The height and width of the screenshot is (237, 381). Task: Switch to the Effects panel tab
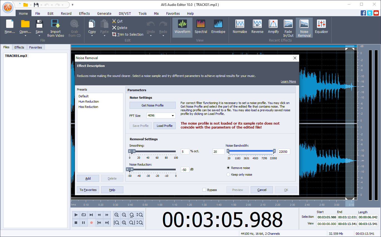19,47
